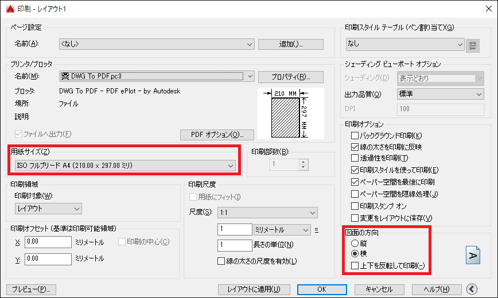This screenshot has height=298, width=498.
Task: Click the AutoCAD logo in title bar
Action: 10,9
